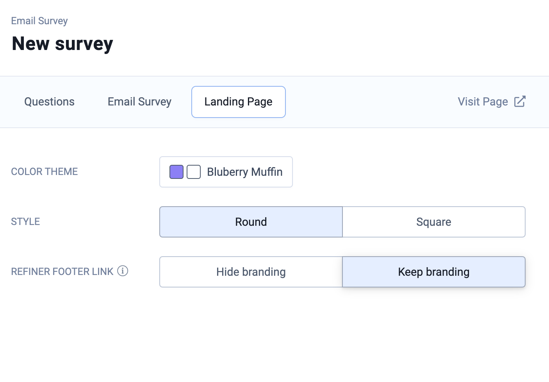549x382 pixels.
Task: Click the COLOR THEME label
Action: pyautogui.click(x=45, y=171)
